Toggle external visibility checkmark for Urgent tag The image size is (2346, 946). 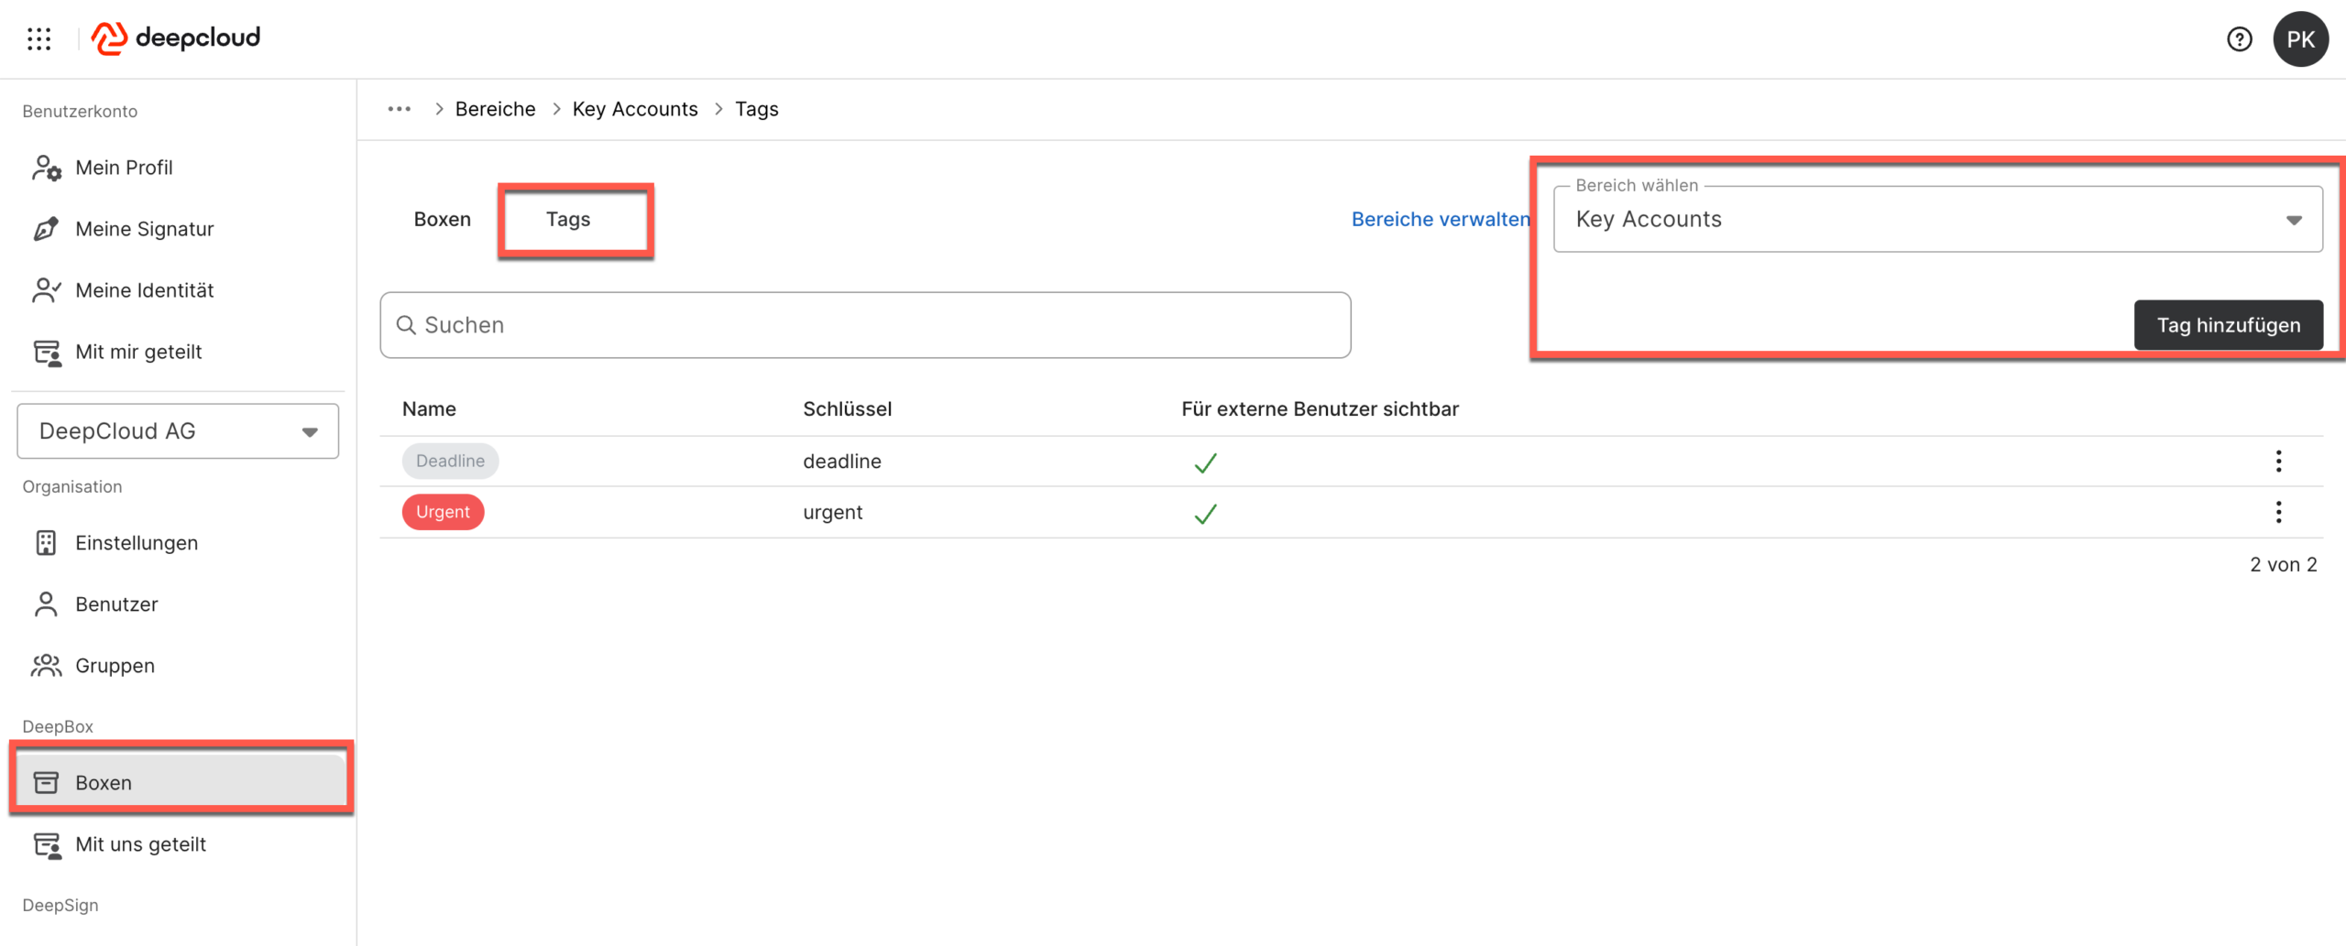(1205, 514)
